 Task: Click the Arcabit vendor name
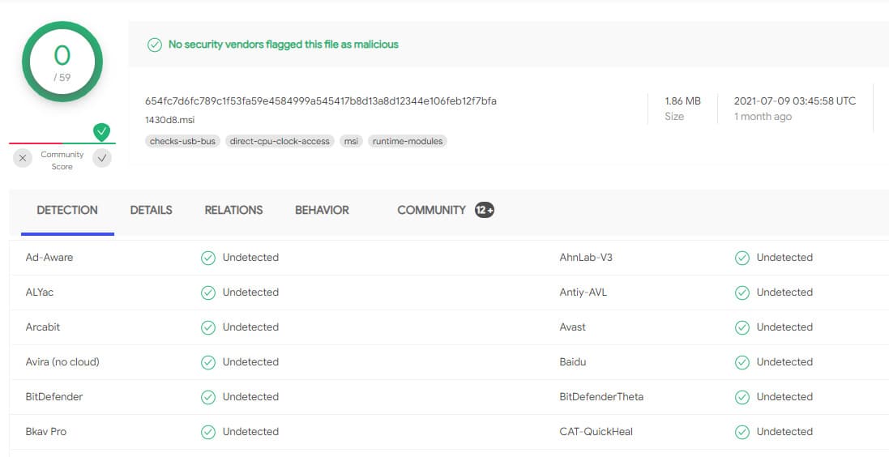pyautogui.click(x=42, y=327)
